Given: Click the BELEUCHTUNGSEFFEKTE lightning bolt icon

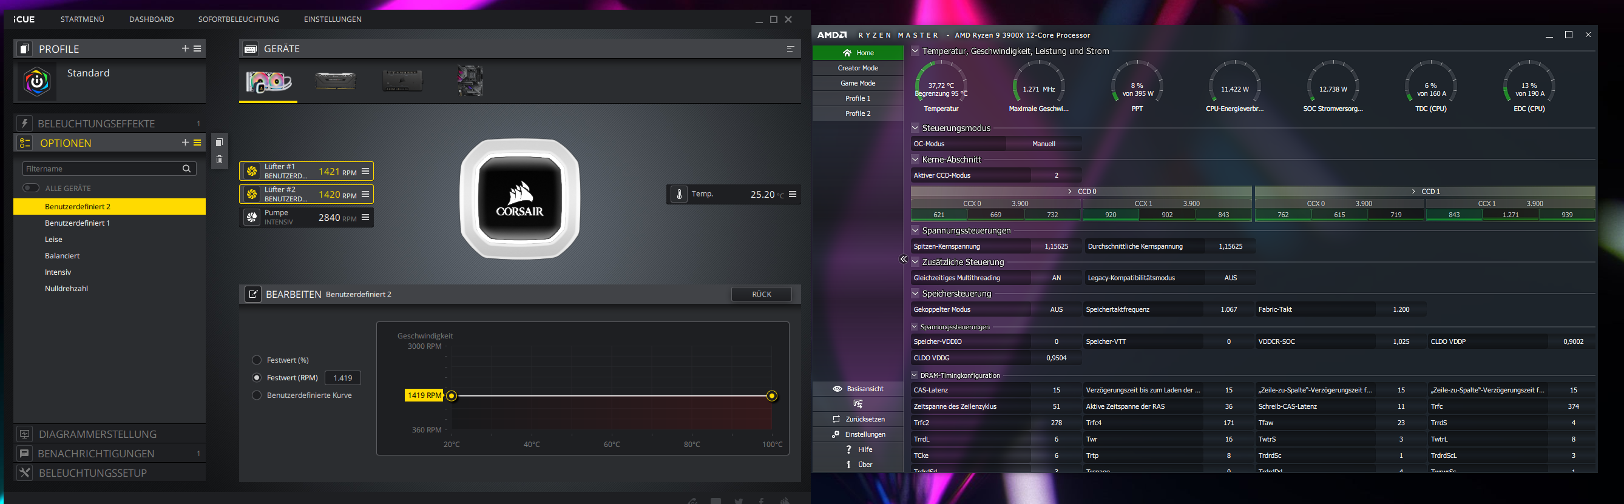Looking at the screenshot, I should pyautogui.click(x=25, y=124).
